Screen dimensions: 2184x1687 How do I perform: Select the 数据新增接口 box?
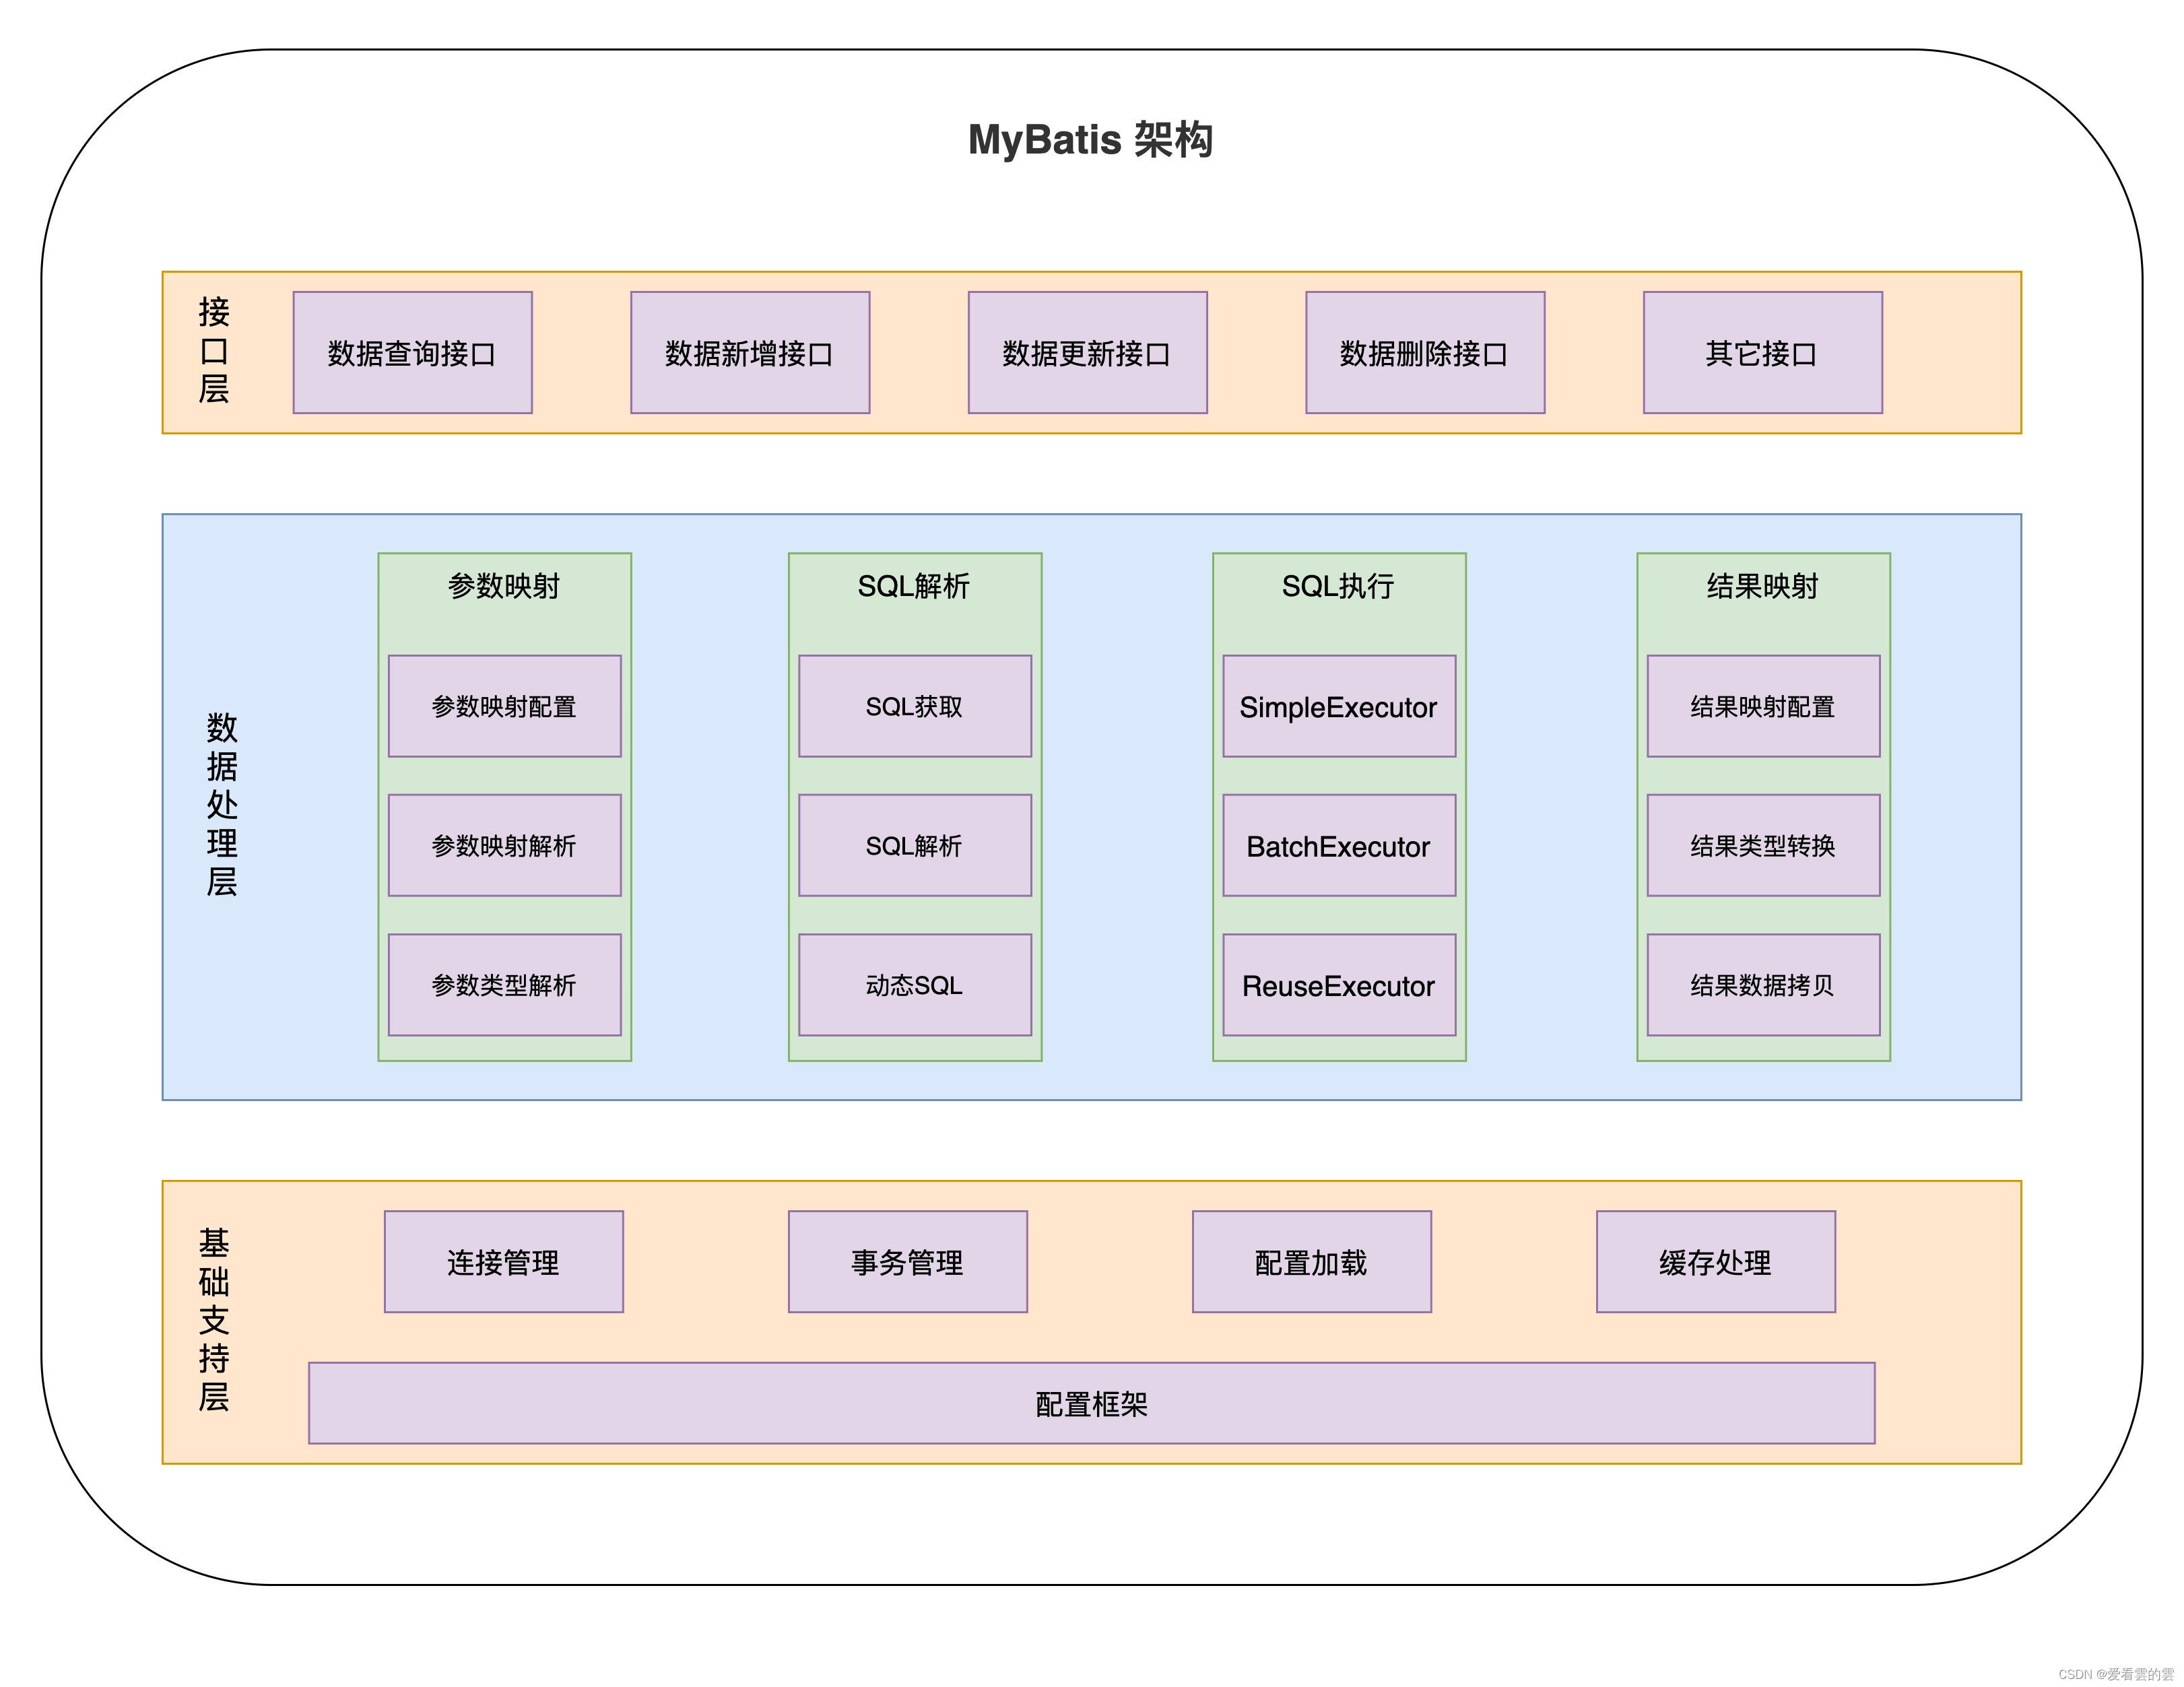(749, 353)
